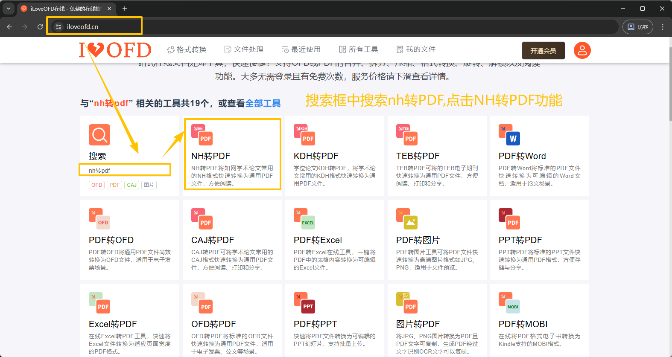The image size is (672, 357).
Task: Click the KDH转PDF tool icon
Action: click(x=304, y=135)
